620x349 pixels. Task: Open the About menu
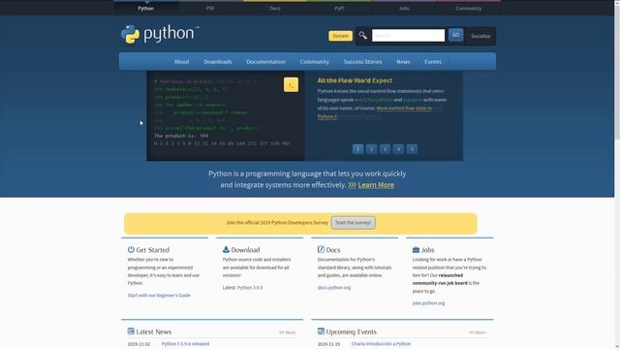pyautogui.click(x=181, y=62)
